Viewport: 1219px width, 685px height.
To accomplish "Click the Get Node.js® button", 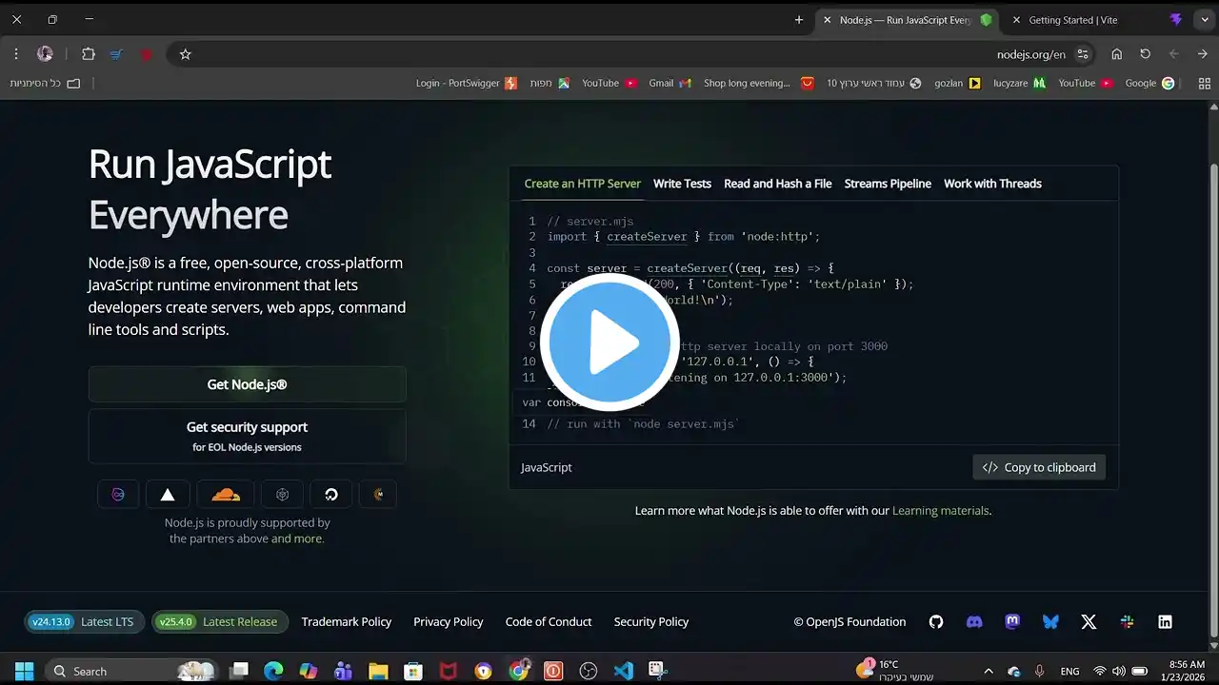I will tap(248, 384).
